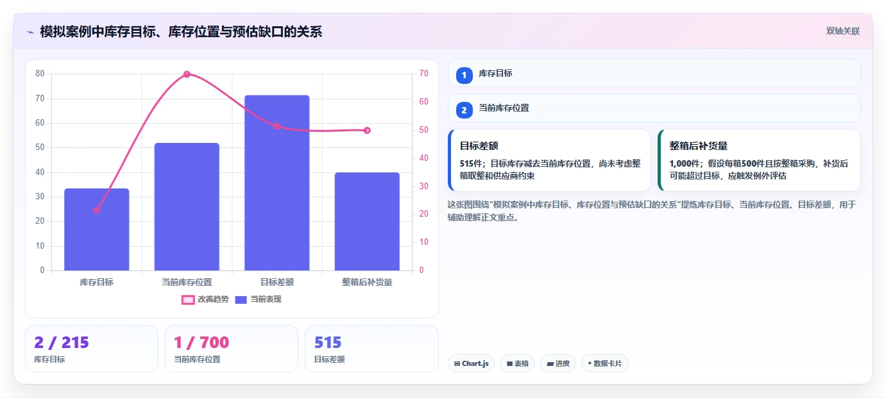Click the icon inside the 表格 tag
Viewport: 886px width, 398px height.
[x=509, y=363]
